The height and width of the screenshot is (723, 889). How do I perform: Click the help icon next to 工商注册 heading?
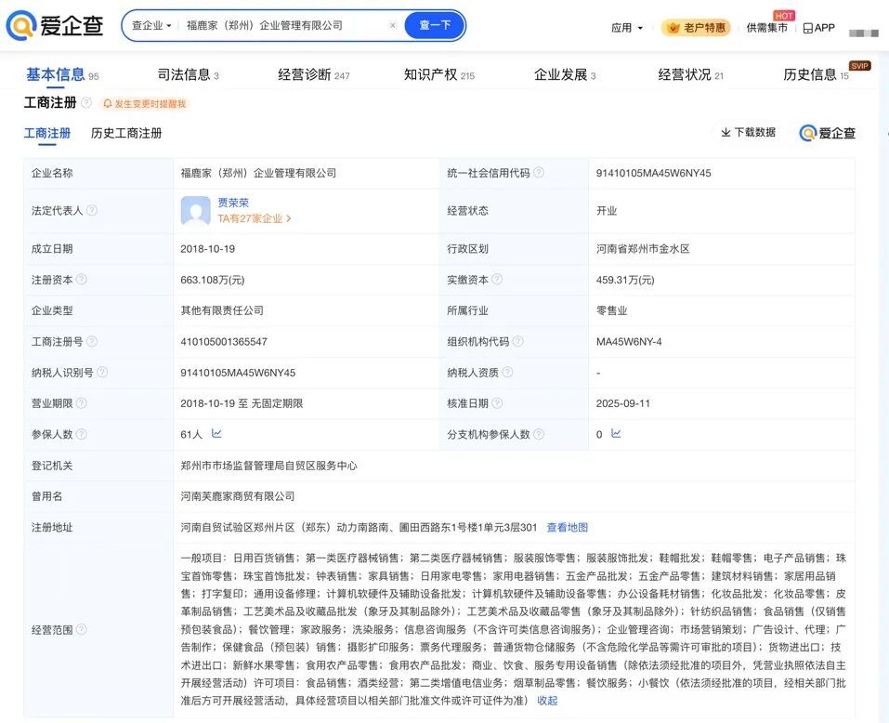[86, 103]
